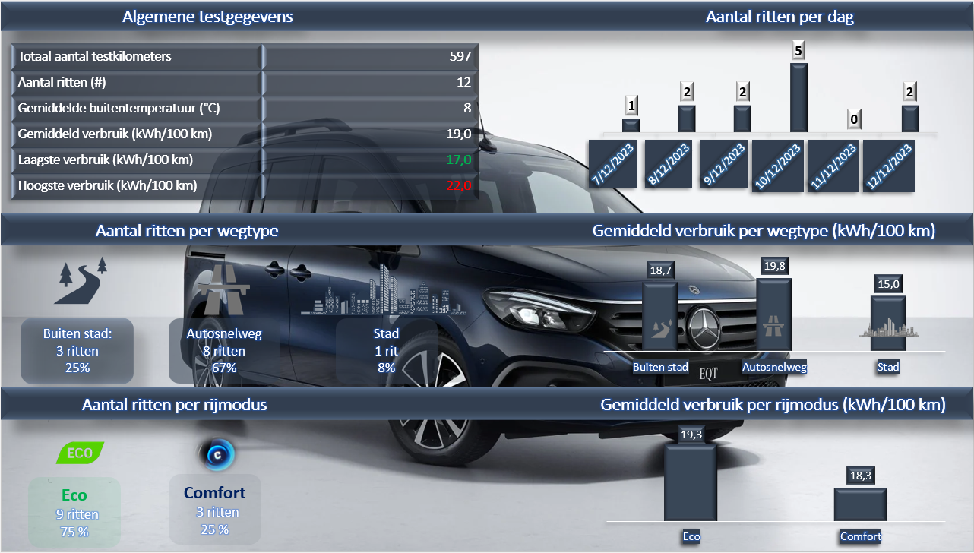The image size is (974, 553).
Task: Click the blue Comfort mode C icon
Action: point(217,454)
